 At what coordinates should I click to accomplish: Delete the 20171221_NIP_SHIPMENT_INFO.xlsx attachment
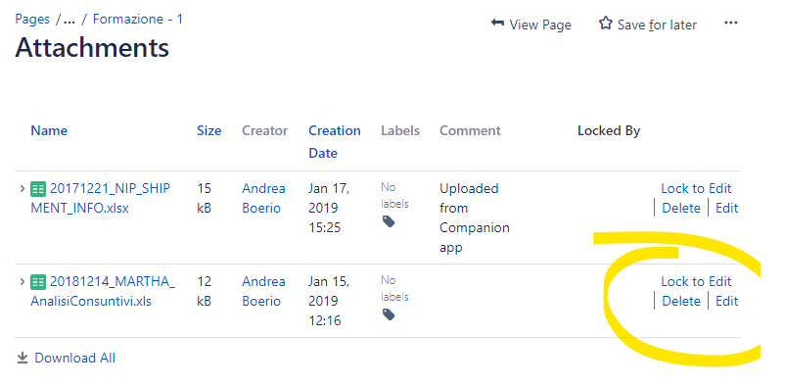[681, 208]
